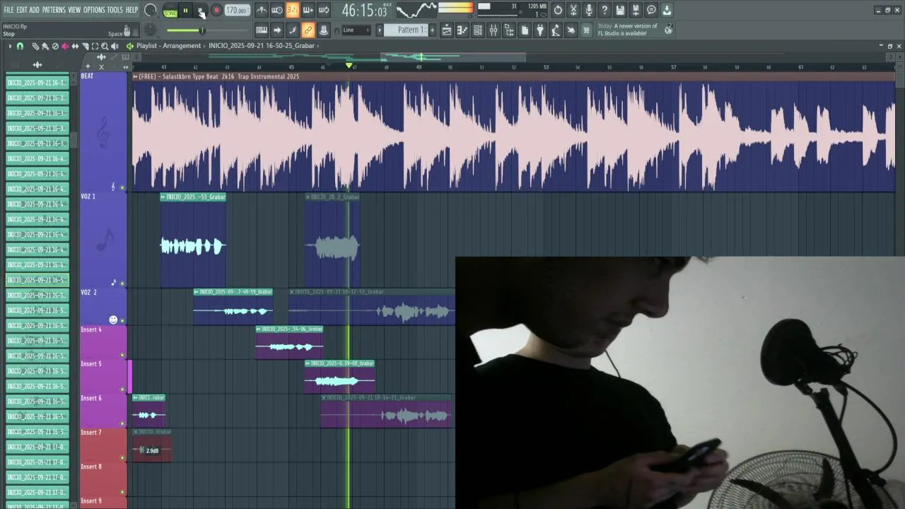Select the playlist Paint brush tool
The height and width of the screenshot is (509, 905).
pos(45,46)
